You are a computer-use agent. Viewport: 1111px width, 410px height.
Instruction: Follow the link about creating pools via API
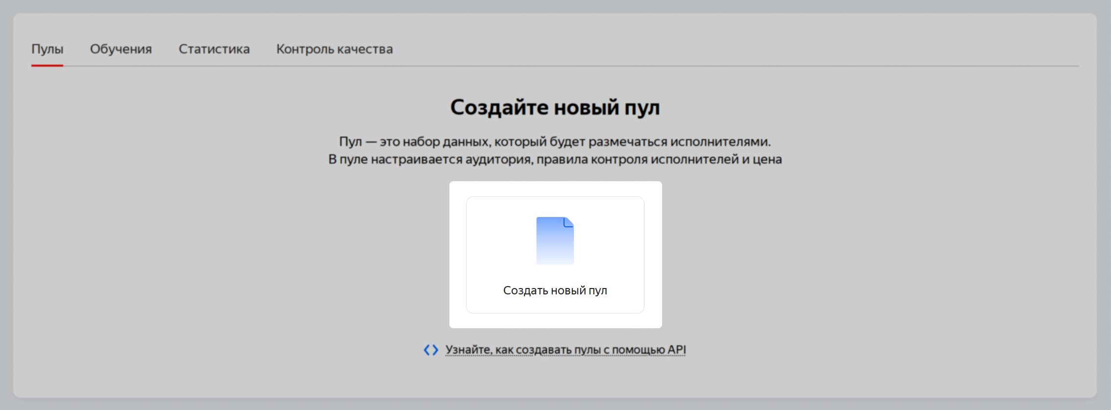point(565,350)
